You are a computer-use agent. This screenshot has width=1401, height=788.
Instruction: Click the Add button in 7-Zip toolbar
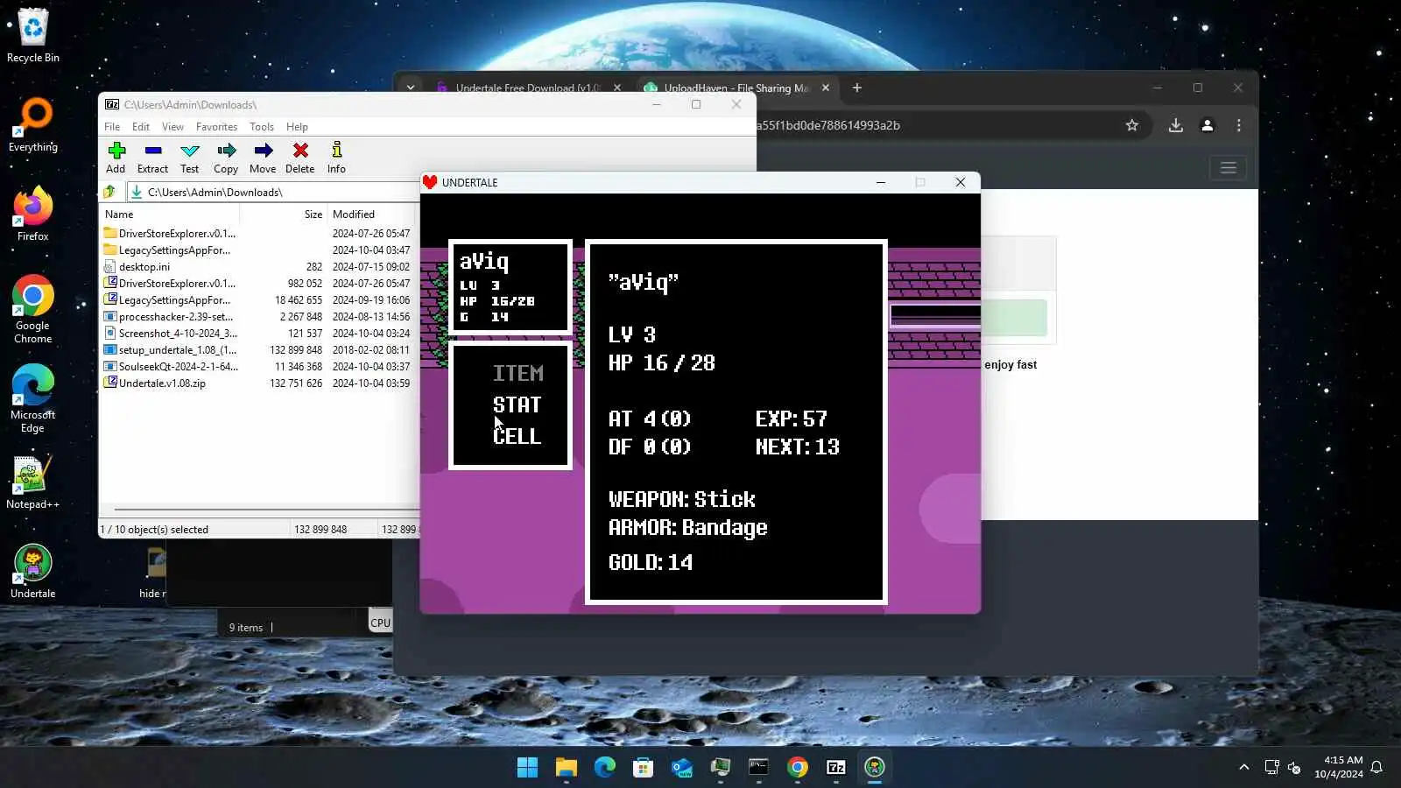coord(116,158)
